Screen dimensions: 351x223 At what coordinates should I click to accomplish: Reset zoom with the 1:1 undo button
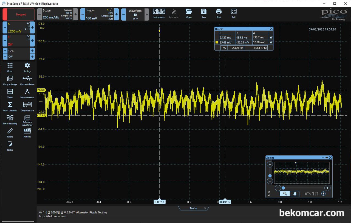pos(312,194)
